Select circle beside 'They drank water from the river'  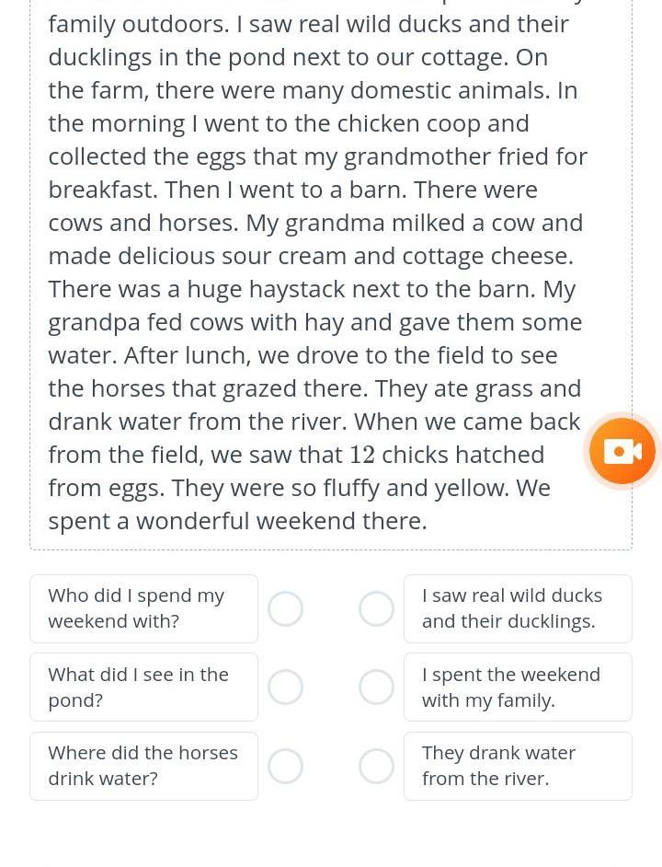(x=376, y=767)
